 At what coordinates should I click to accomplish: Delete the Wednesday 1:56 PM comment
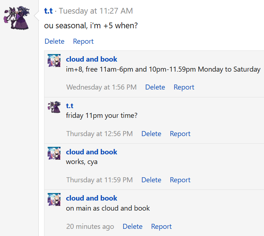(155, 87)
